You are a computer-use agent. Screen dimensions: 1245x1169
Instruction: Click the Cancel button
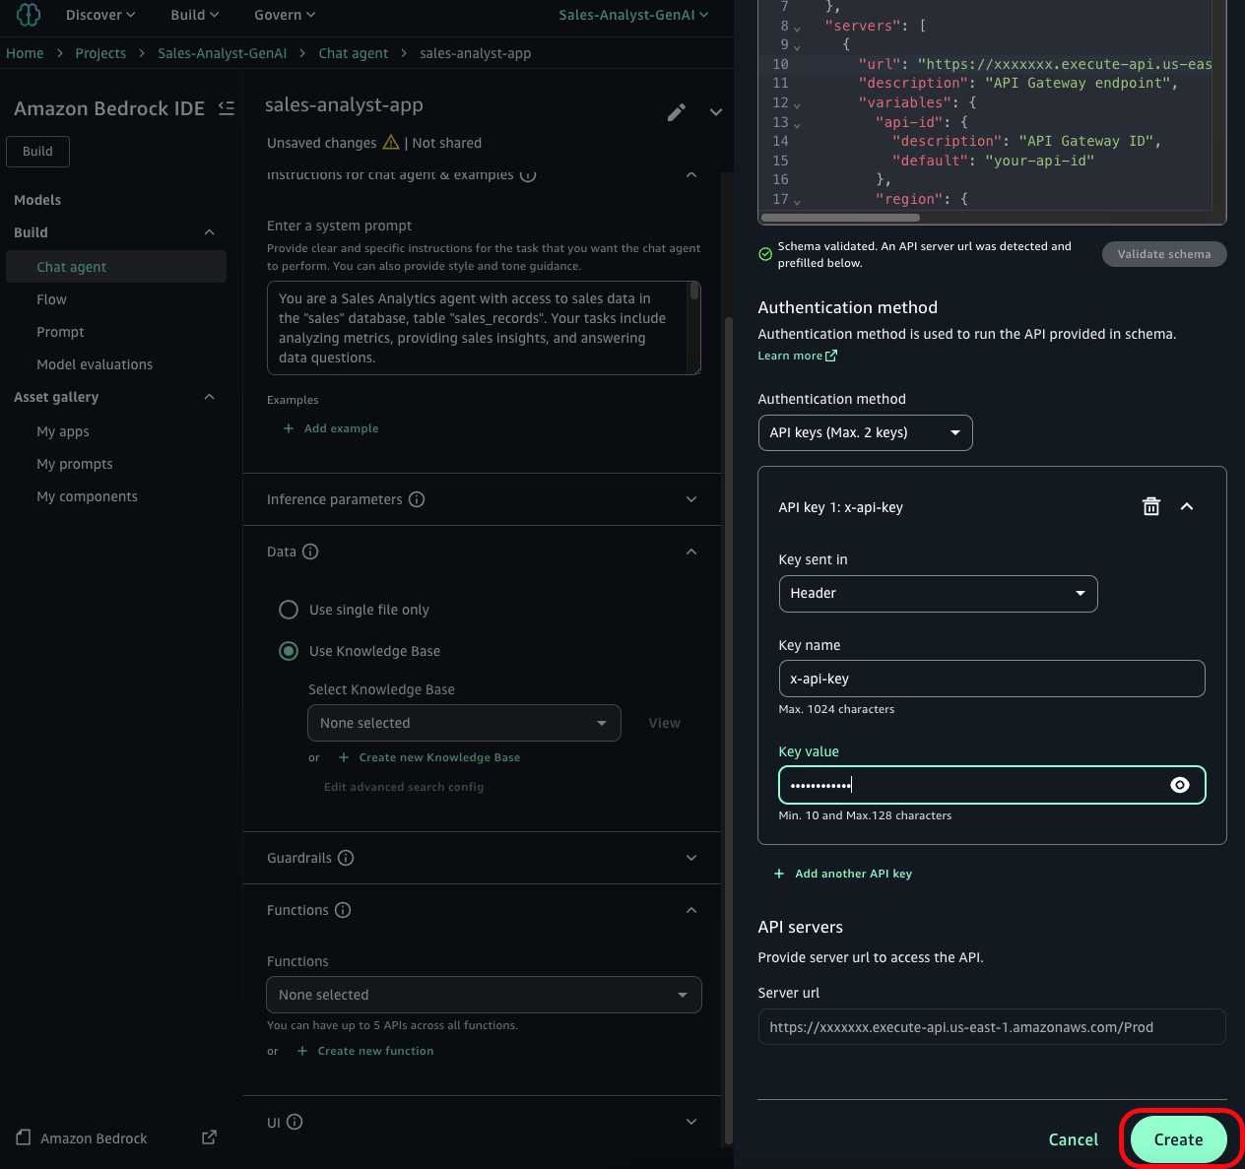click(1073, 1139)
